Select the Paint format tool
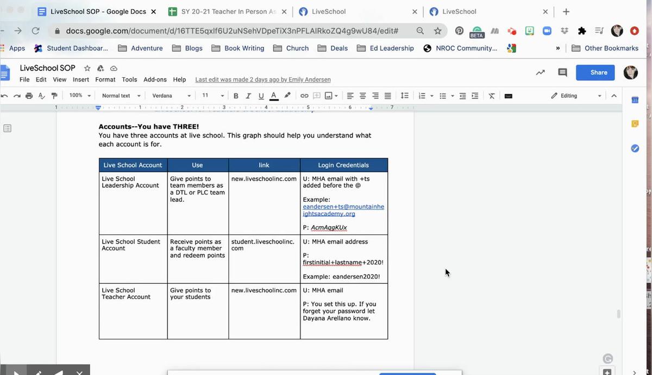 tap(54, 96)
